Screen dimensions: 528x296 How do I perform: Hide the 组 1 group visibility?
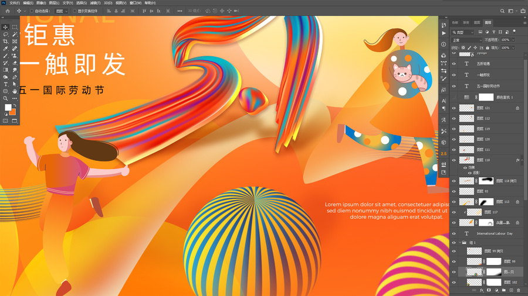(x=454, y=242)
